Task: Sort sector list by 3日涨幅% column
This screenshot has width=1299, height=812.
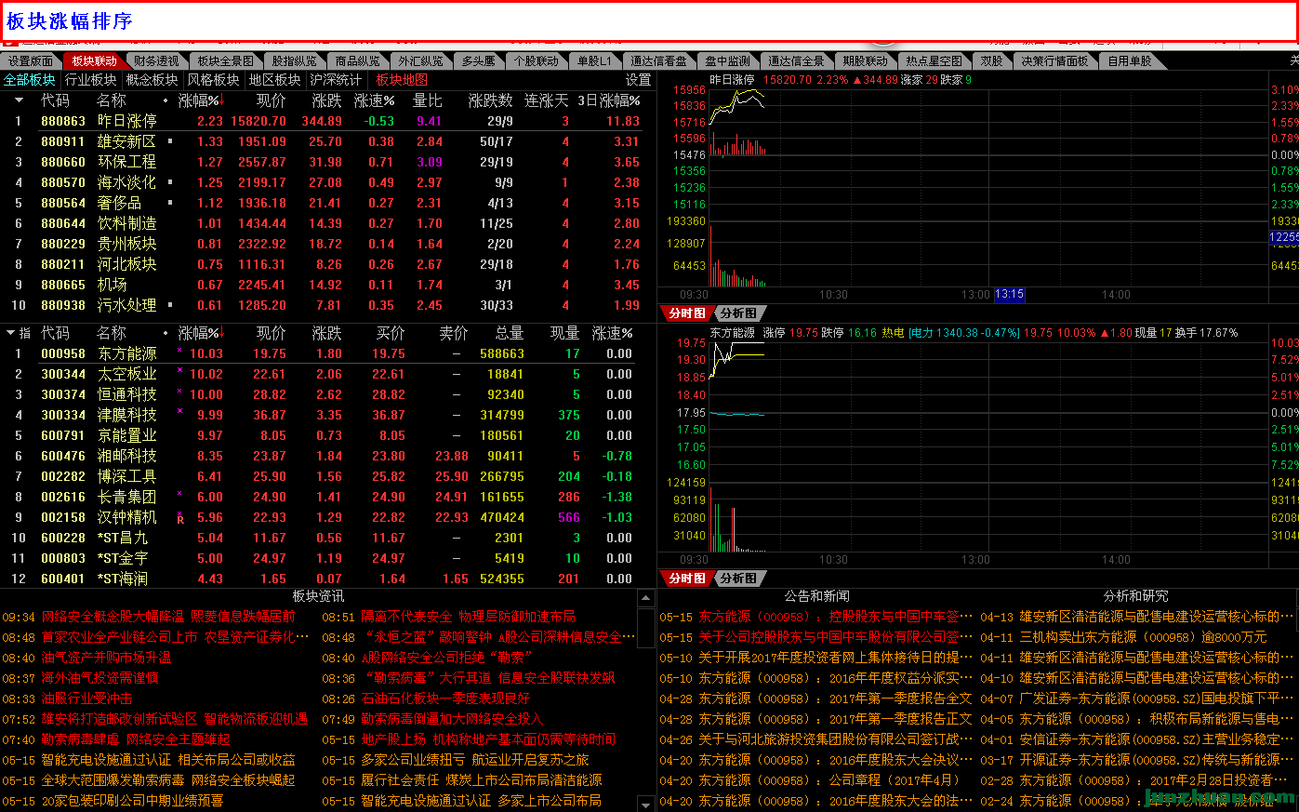Action: (608, 100)
